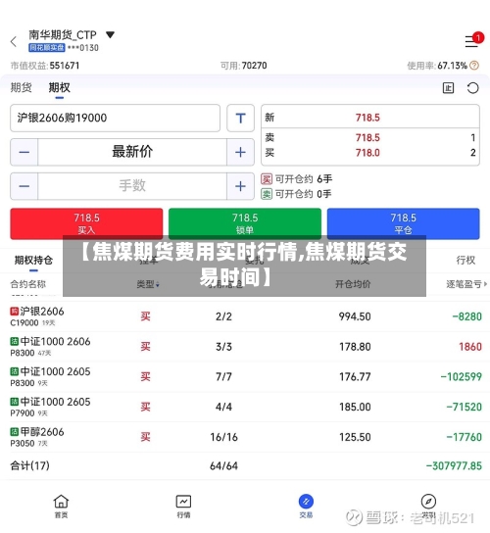Refresh with the circular arrow icon
Image resolution: width=490 pixels, height=533 pixels.
tap(472, 88)
